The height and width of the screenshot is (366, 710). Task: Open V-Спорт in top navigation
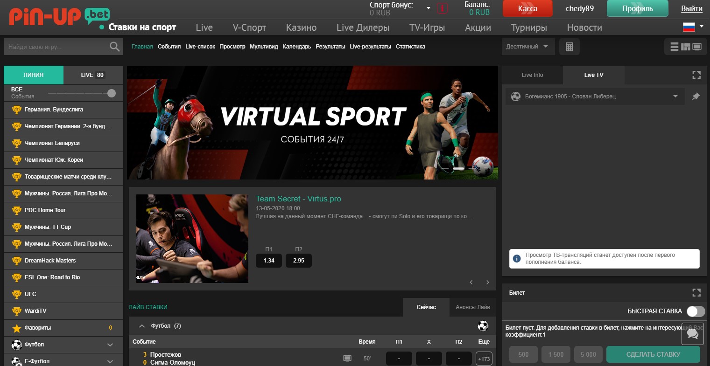[x=249, y=28]
